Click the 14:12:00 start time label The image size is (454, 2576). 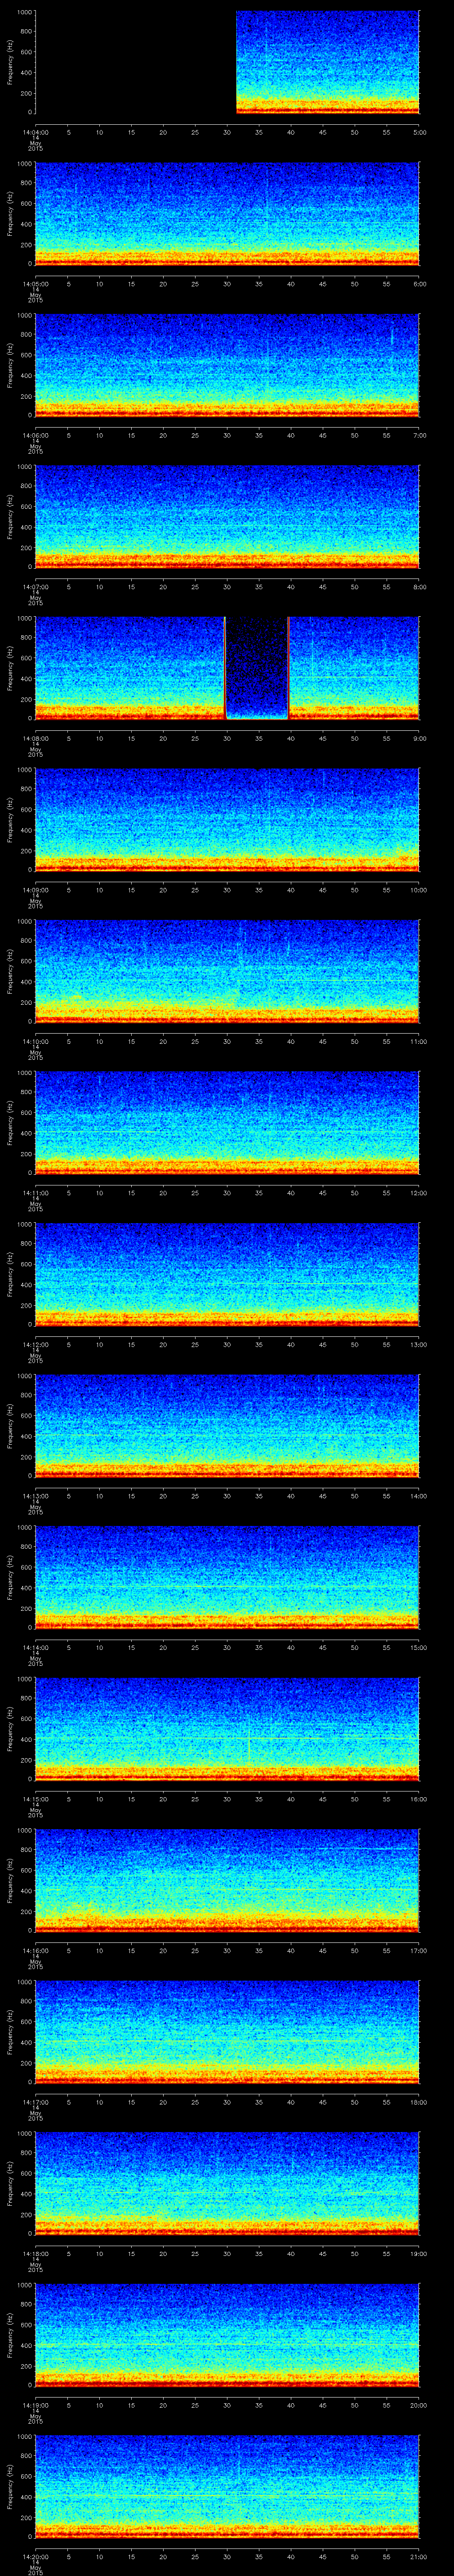tap(35, 1345)
